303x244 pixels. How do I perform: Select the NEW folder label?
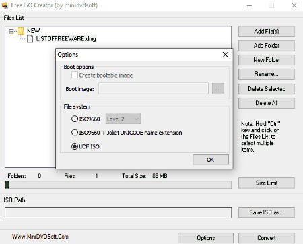pos(33,31)
